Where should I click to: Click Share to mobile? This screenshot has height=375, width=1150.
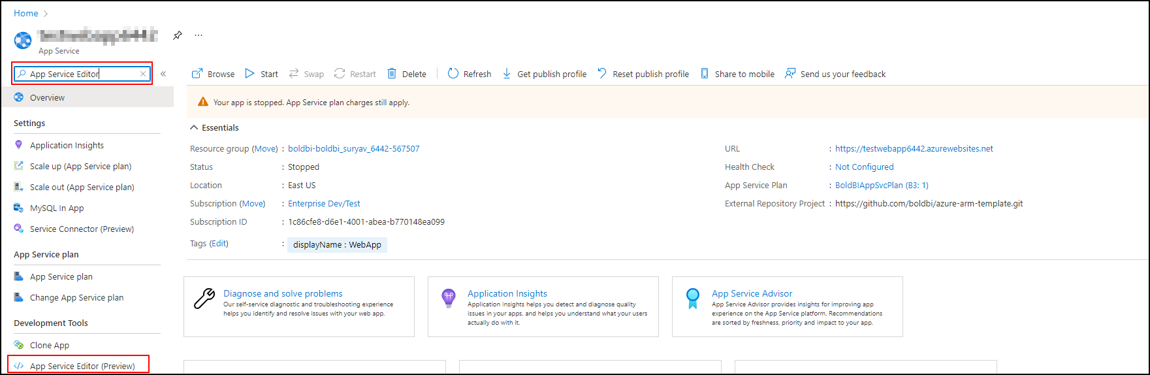click(x=737, y=74)
